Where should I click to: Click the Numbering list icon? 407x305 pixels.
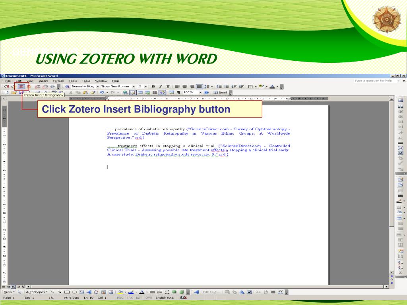click(219, 87)
